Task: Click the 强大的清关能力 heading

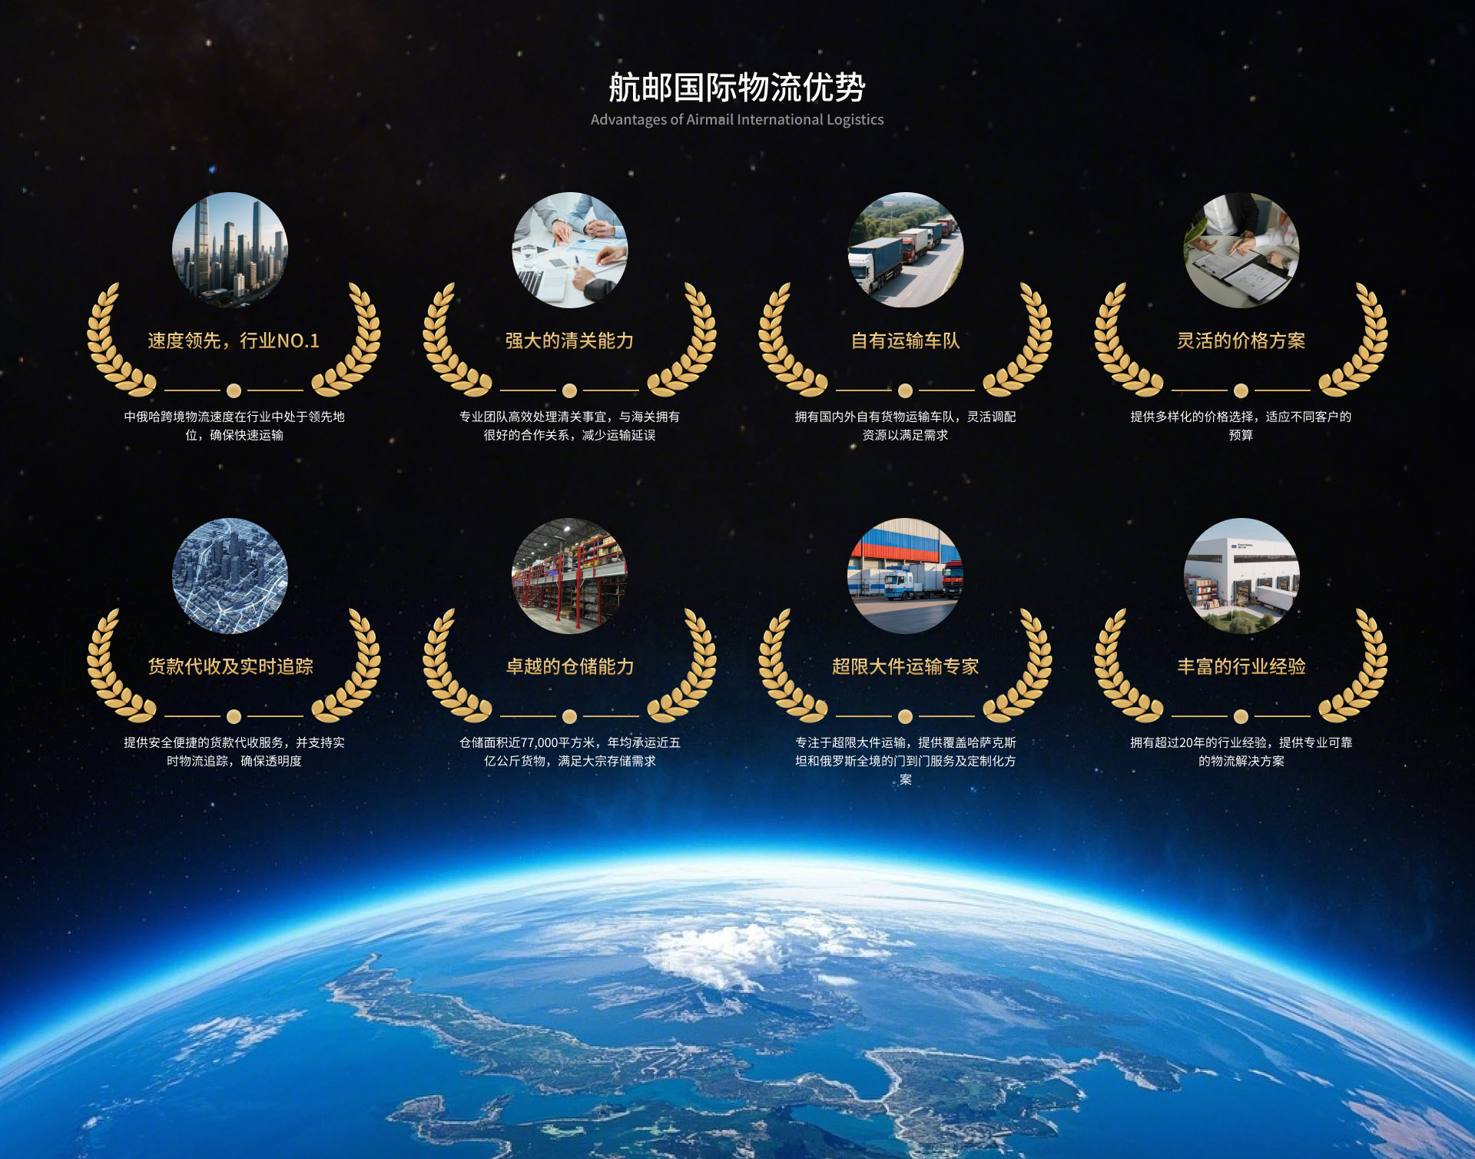Action: (x=569, y=340)
